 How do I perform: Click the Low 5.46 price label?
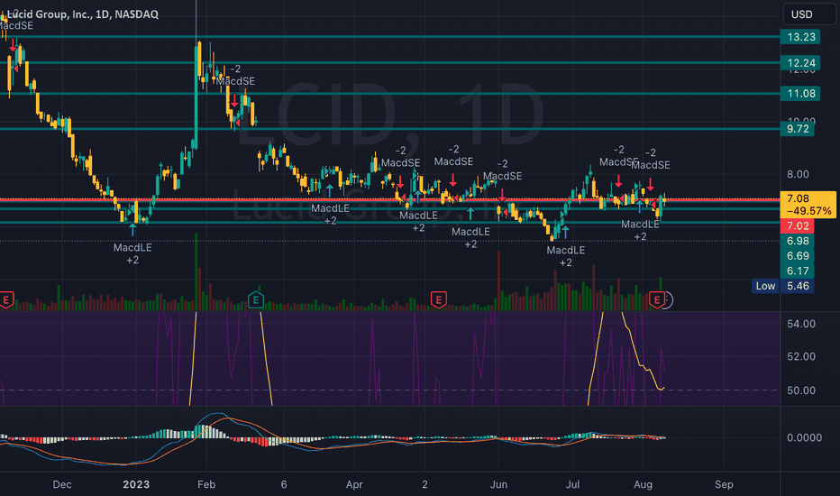782,286
